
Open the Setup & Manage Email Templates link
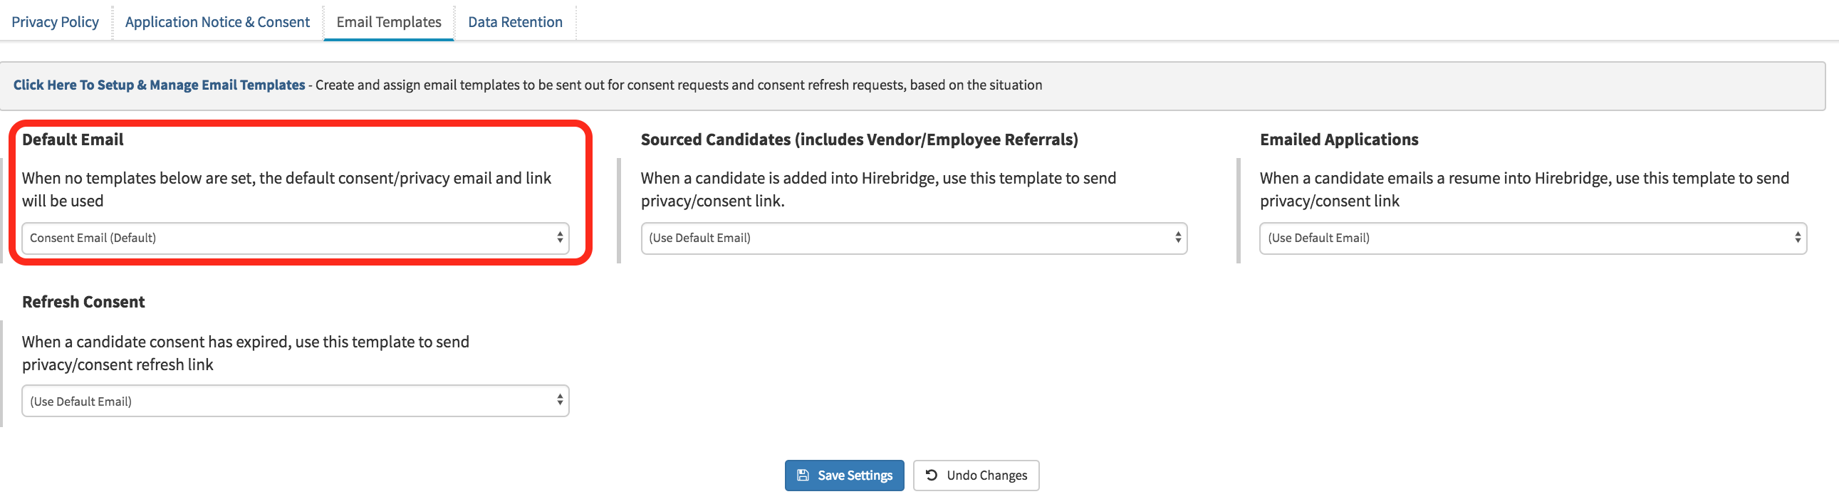[159, 84]
